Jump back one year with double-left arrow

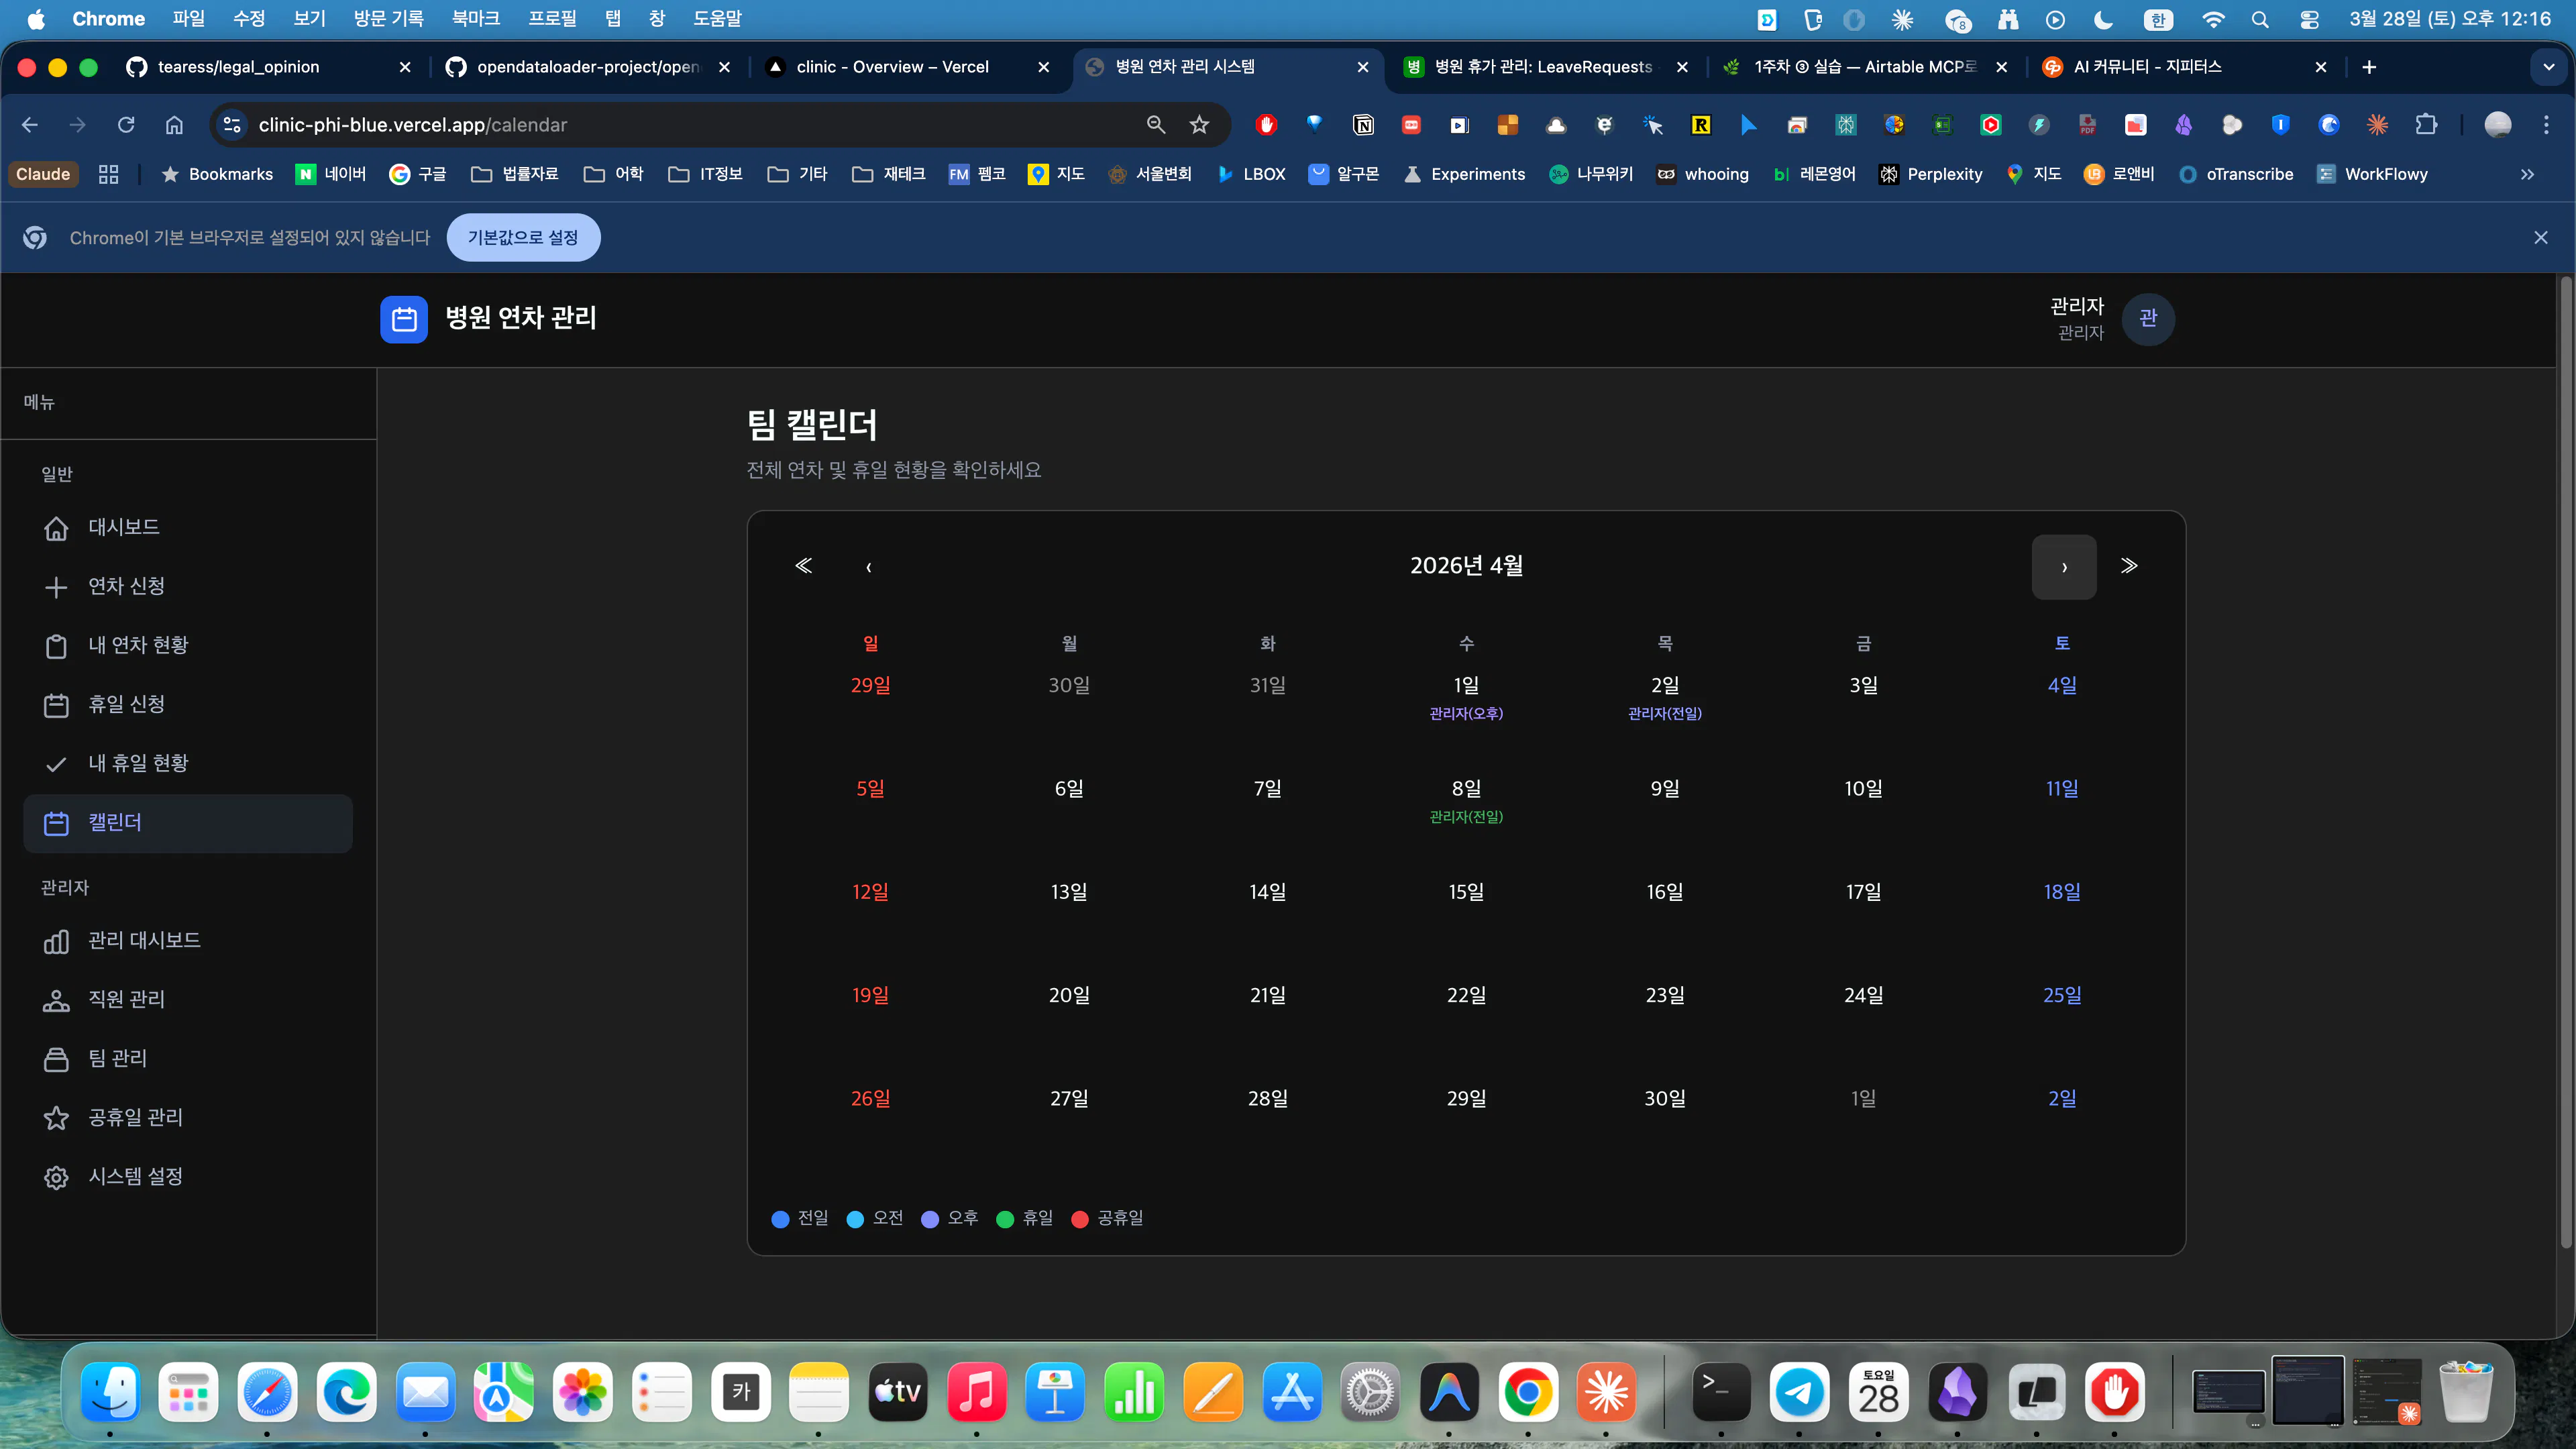803,566
